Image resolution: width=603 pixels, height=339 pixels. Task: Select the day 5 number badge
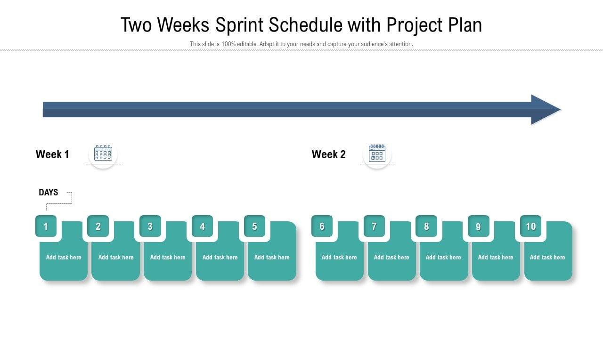[x=254, y=226]
